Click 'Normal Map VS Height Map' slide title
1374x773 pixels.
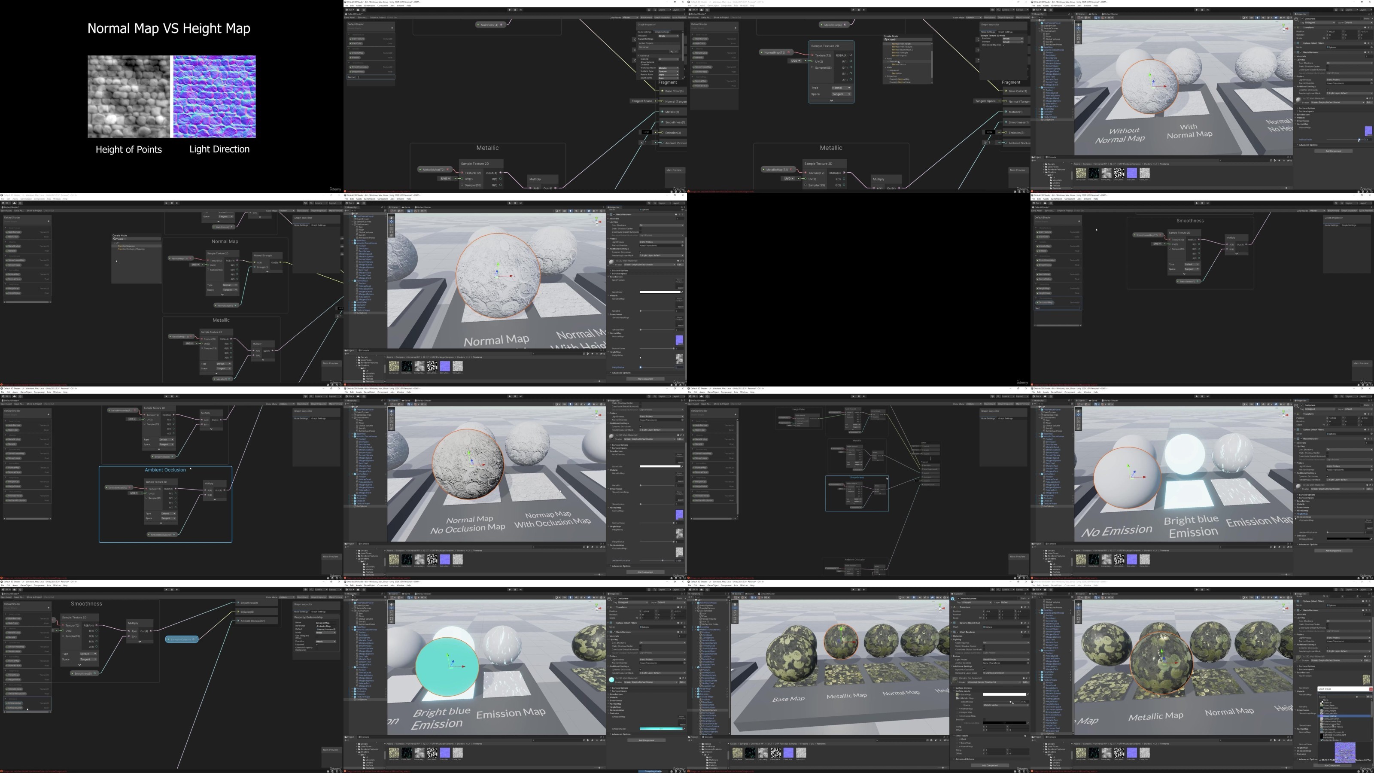tap(169, 28)
